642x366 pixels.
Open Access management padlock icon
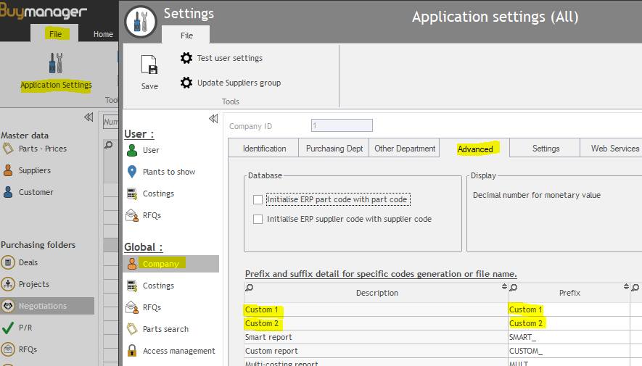coord(132,351)
